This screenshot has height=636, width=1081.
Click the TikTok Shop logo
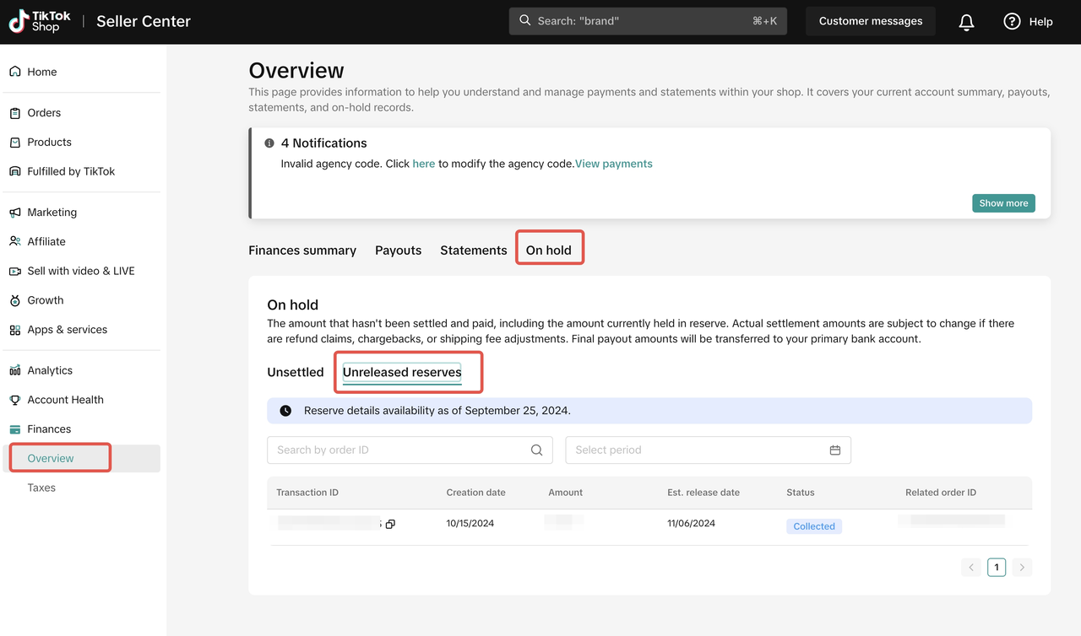40,22
